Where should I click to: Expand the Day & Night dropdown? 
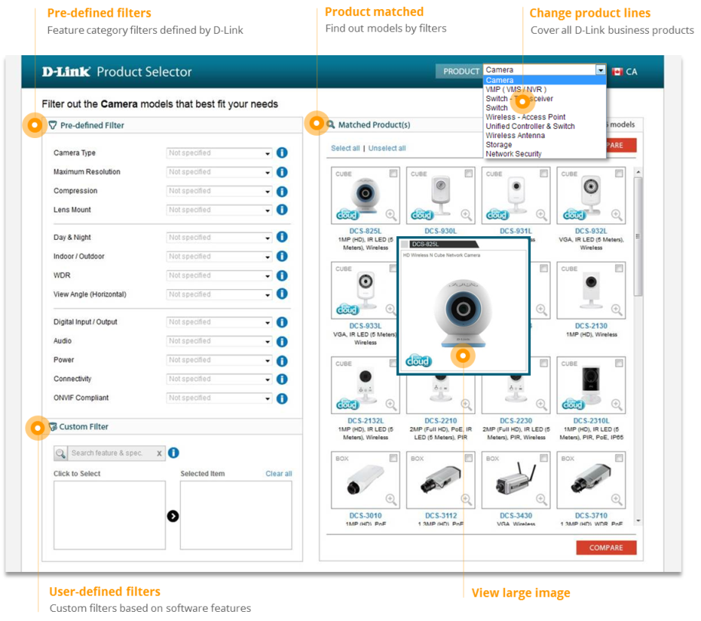[x=219, y=238]
